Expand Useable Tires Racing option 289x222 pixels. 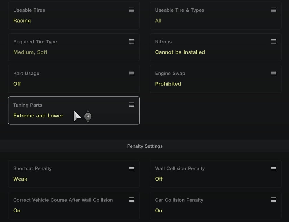pyautogui.click(x=22, y=20)
